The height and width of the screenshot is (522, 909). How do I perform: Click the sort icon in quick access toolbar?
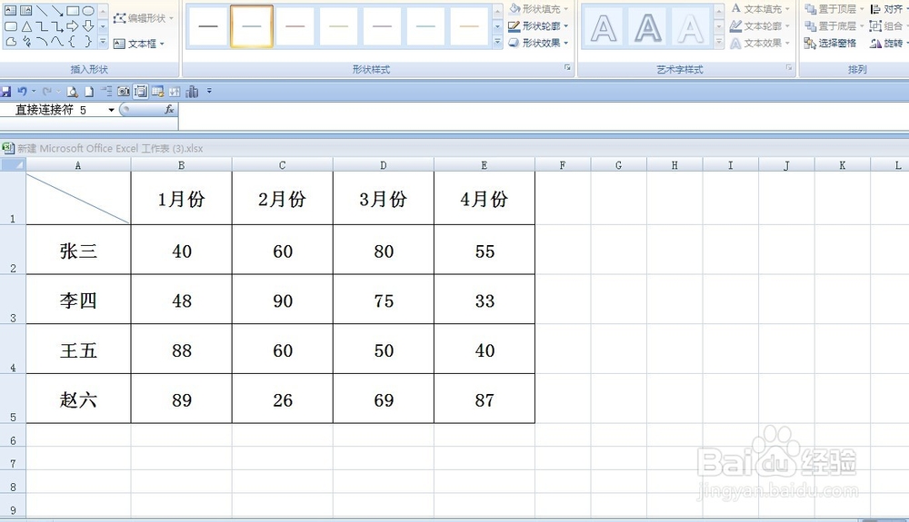tap(175, 92)
